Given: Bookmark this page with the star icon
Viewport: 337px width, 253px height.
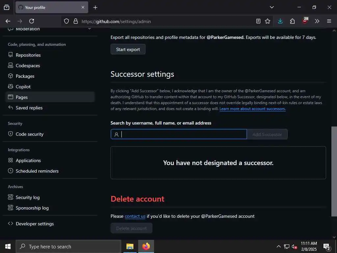Looking at the screenshot, I should click(x=268, y=21).
